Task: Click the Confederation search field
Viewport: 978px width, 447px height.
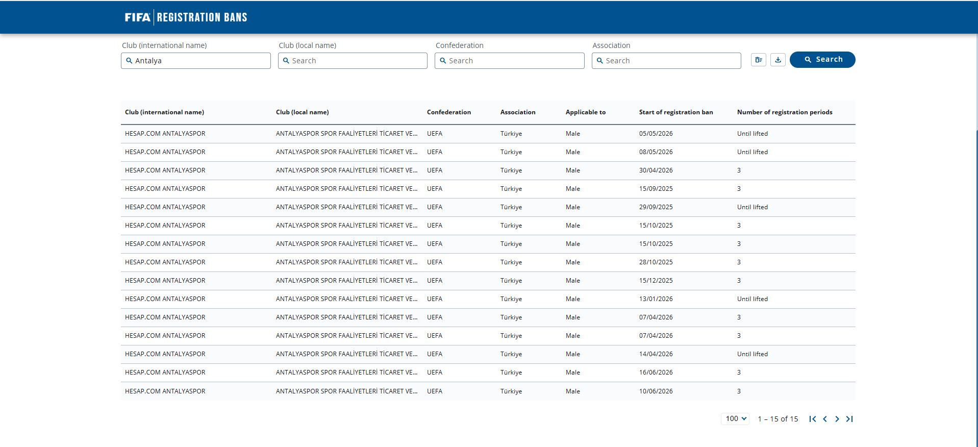Action: [x=510, y=61]
